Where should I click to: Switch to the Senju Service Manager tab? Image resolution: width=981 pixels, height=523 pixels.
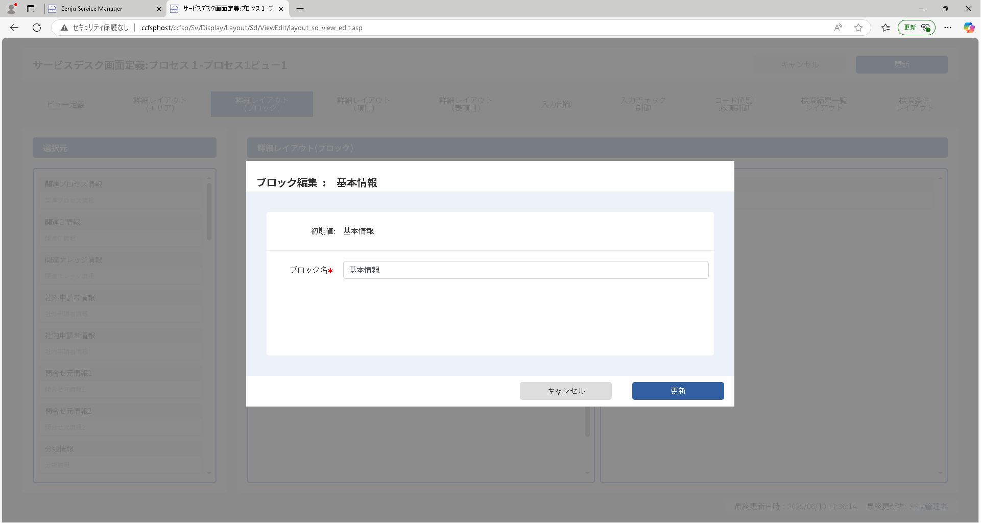[x=105, y=9]
